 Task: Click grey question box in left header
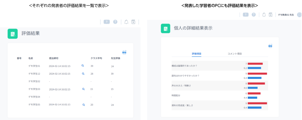[107, 22]
